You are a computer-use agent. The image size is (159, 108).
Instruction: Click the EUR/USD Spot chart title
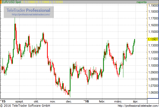11,2
